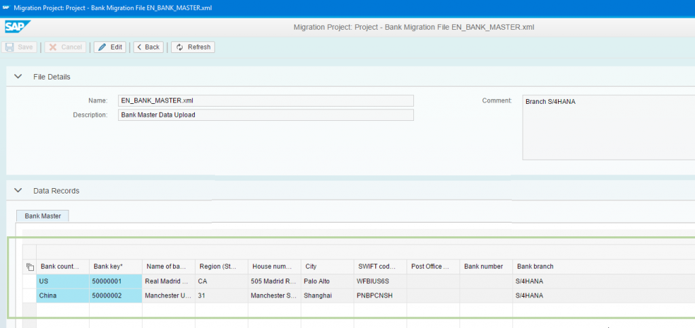Click the Manchester S house number cell

click(274, 295)
